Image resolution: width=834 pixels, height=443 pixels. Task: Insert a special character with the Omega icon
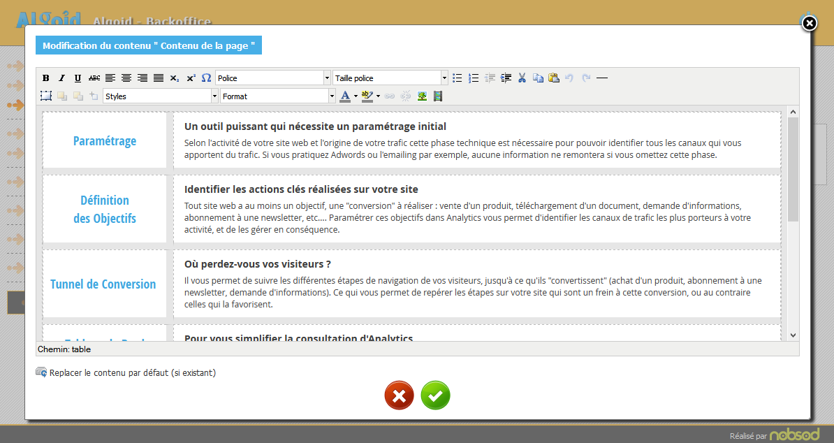tap(206, 78)
